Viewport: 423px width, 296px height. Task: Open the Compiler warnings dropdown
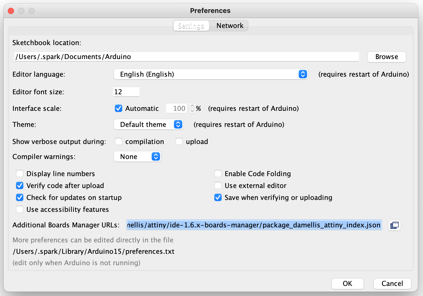tap(137, 157)
